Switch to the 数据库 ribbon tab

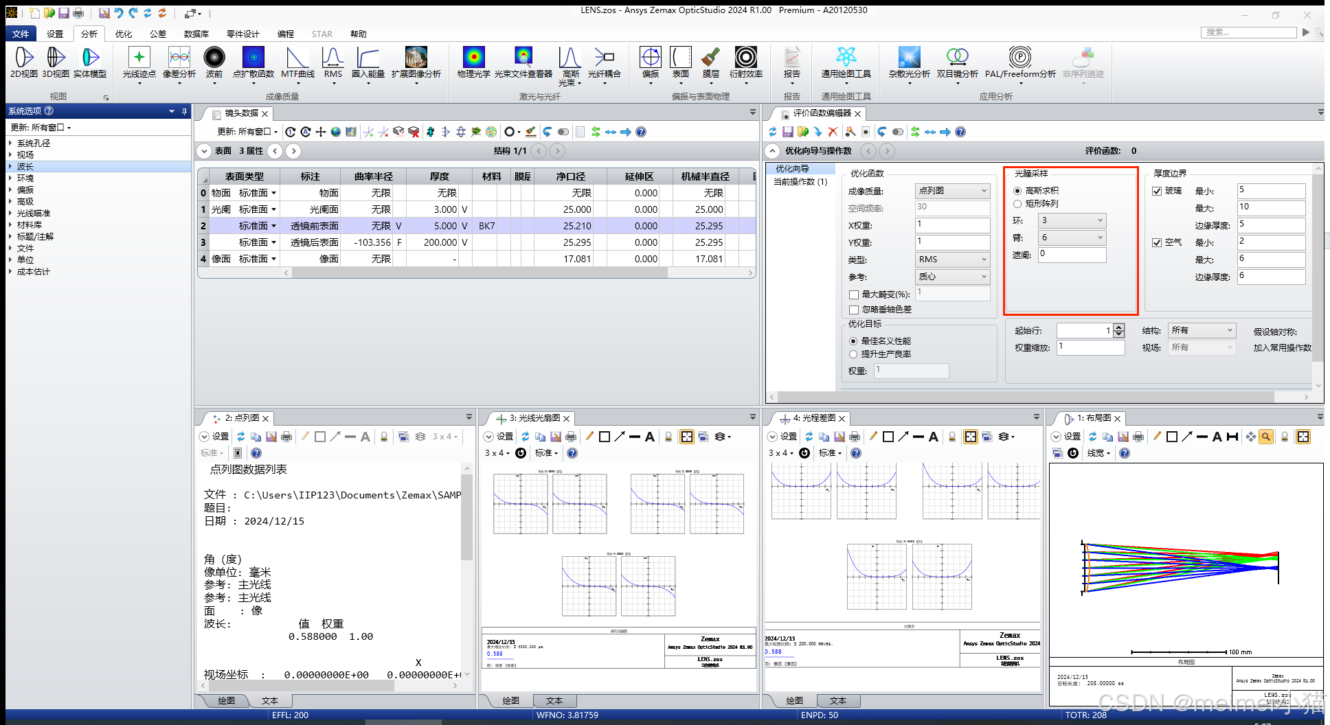click(196, 34)
